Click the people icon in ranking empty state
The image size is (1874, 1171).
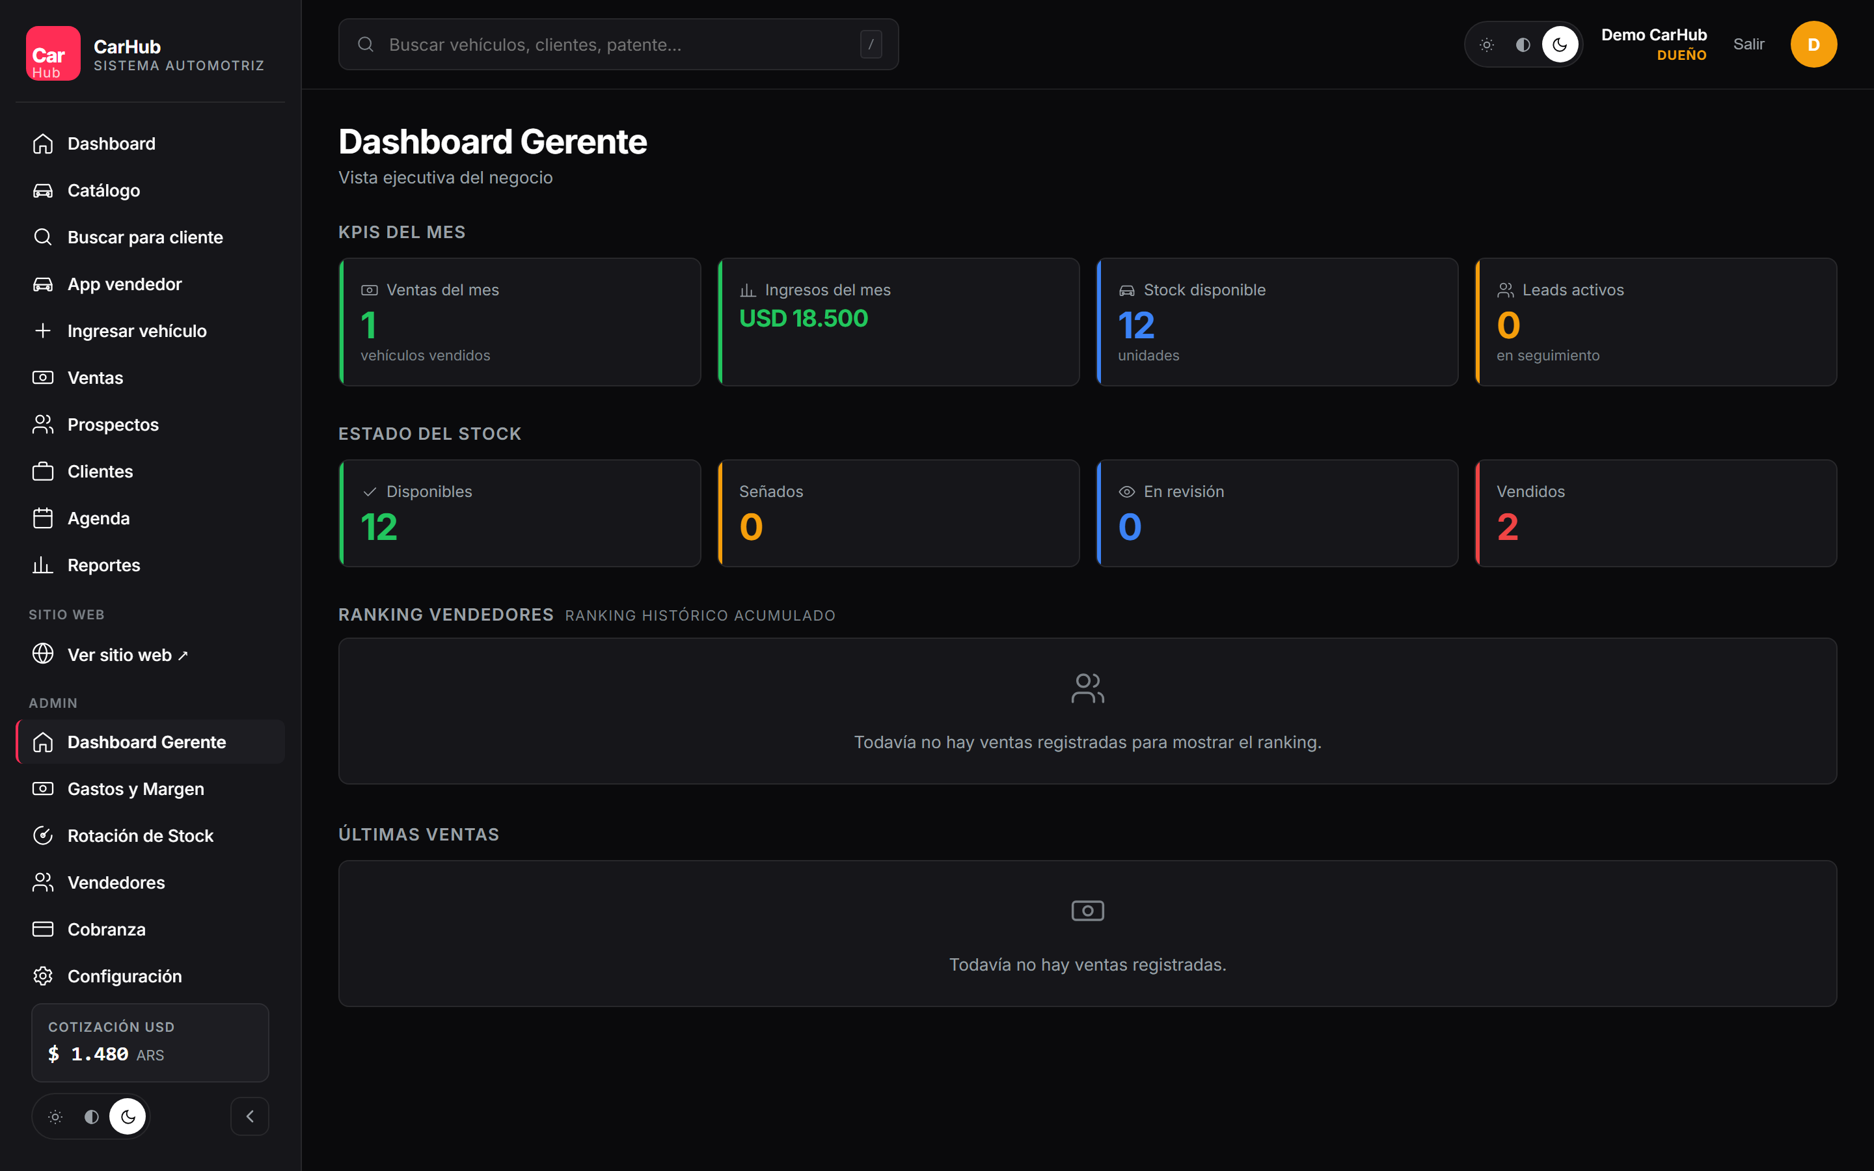coord(1087,688)
